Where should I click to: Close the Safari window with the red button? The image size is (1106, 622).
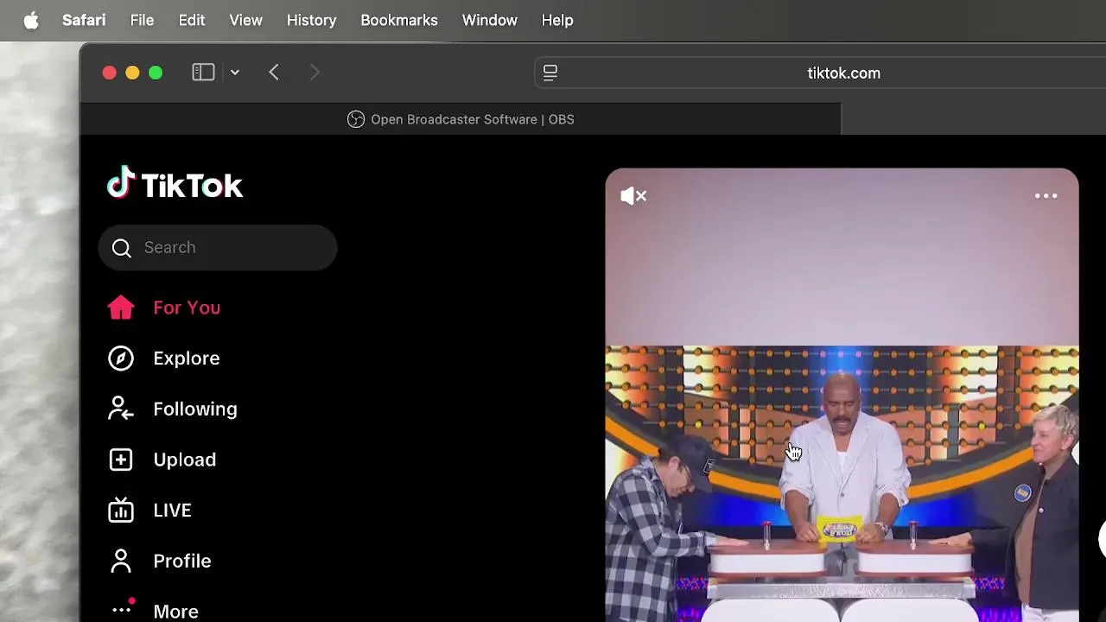tap(109, 73)
